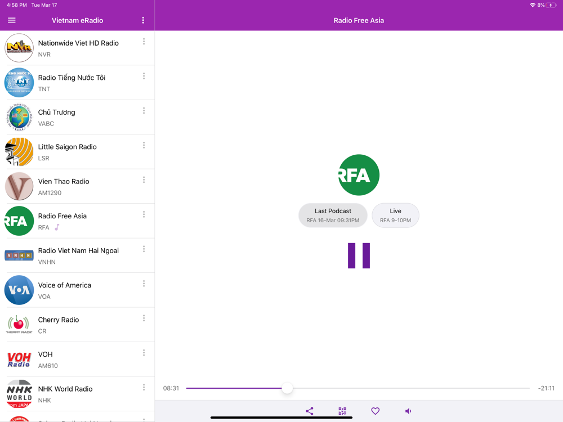Tap the Vien Thao V logo
The width and height of the screenshot is (563, 422).
[x=19, y=186]
